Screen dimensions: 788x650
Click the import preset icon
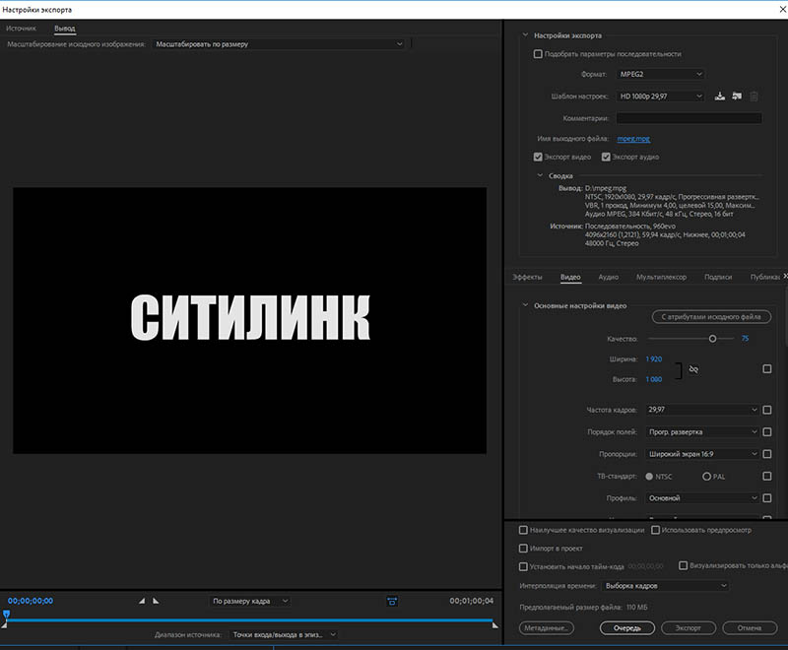[x=737, y=96]
